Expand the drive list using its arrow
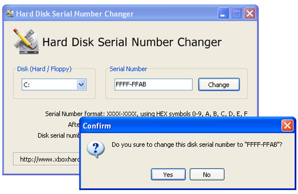The width and height of the screenshot is (298, 194). (x=81, y=85)
